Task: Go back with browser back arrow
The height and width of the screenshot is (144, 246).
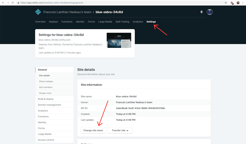Action: 3,3
